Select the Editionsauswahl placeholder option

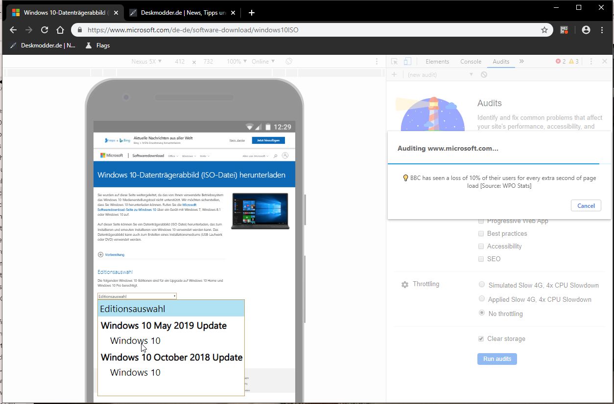tap(171, 309)
